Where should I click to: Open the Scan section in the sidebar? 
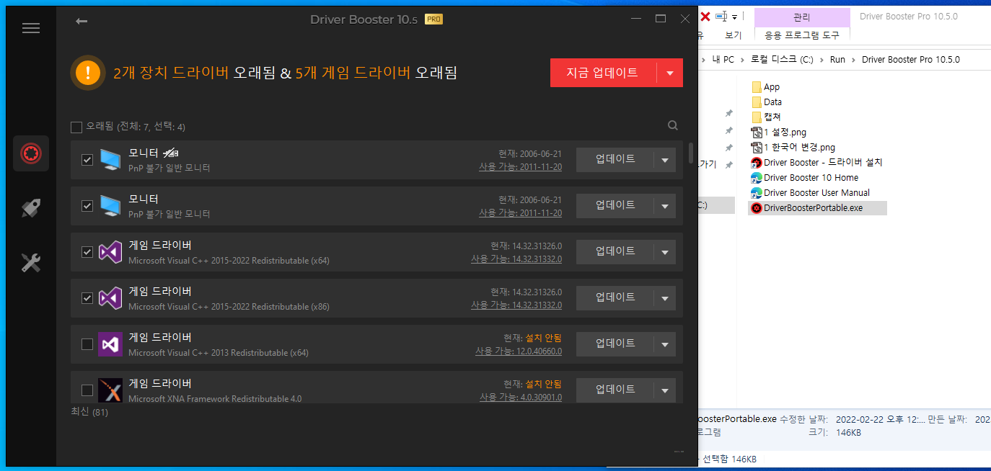coord(31,153)
